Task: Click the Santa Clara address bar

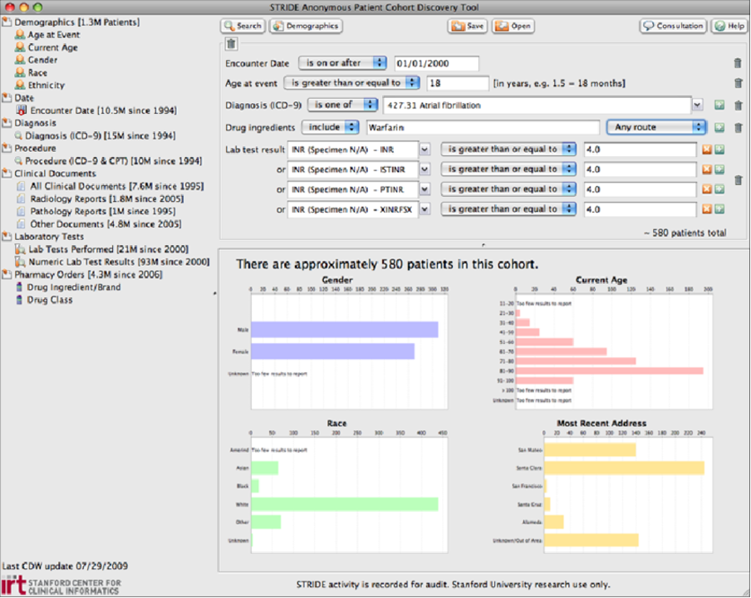Action: tap(624, 468)
